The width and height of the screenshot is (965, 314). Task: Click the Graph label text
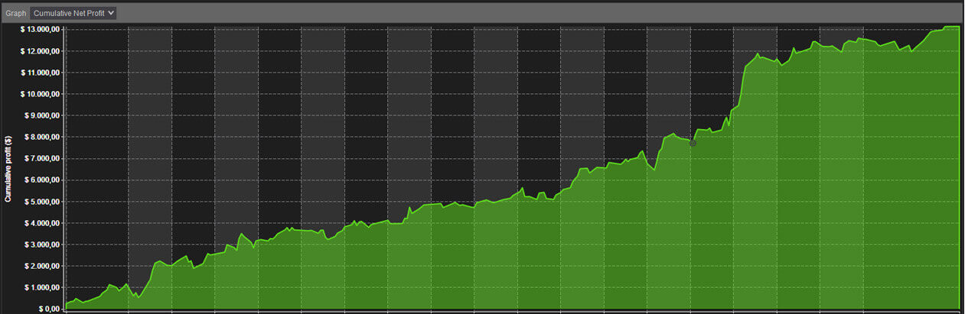click(x=15, y=13)
